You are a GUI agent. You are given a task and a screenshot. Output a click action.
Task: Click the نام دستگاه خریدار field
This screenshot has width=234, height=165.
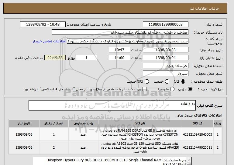(120, 32)
